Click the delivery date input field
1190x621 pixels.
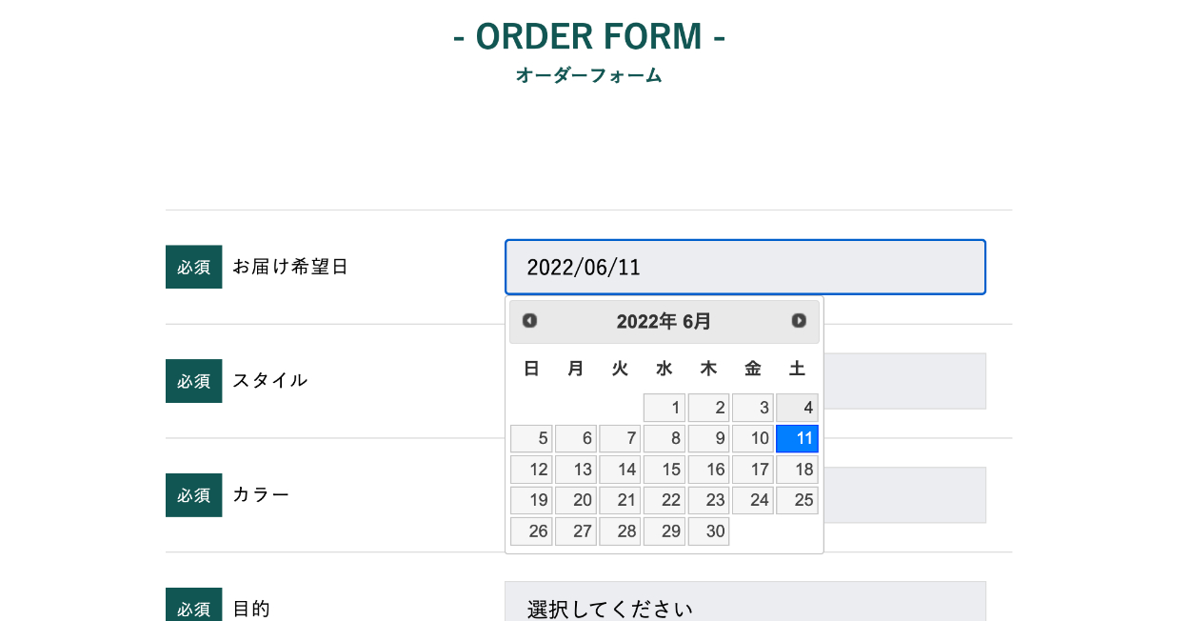[744, 267]
